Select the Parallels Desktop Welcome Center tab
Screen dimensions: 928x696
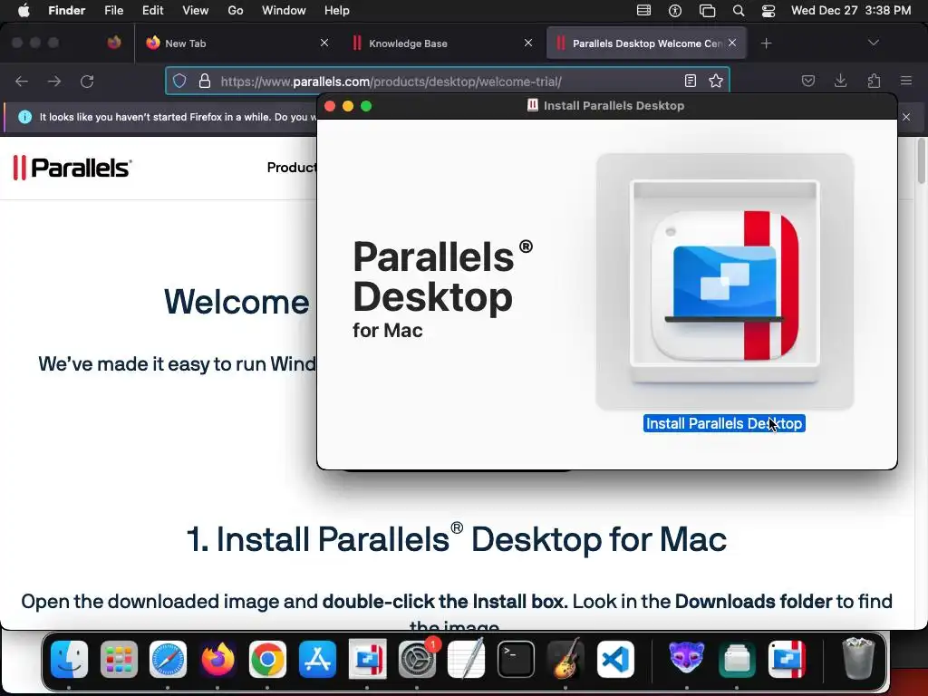tap(646, 43)
